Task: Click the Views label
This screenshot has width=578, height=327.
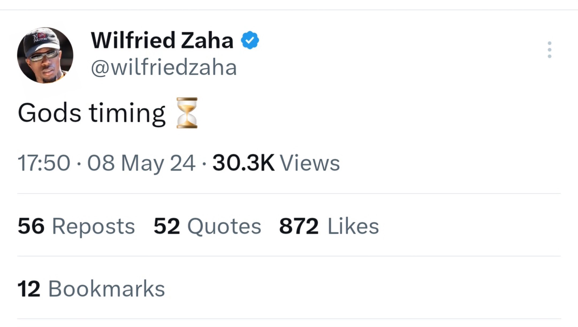Action: (x=310, y=163)
